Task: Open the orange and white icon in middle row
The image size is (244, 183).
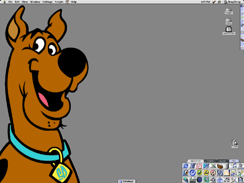Action: click(x=227, y=173)
